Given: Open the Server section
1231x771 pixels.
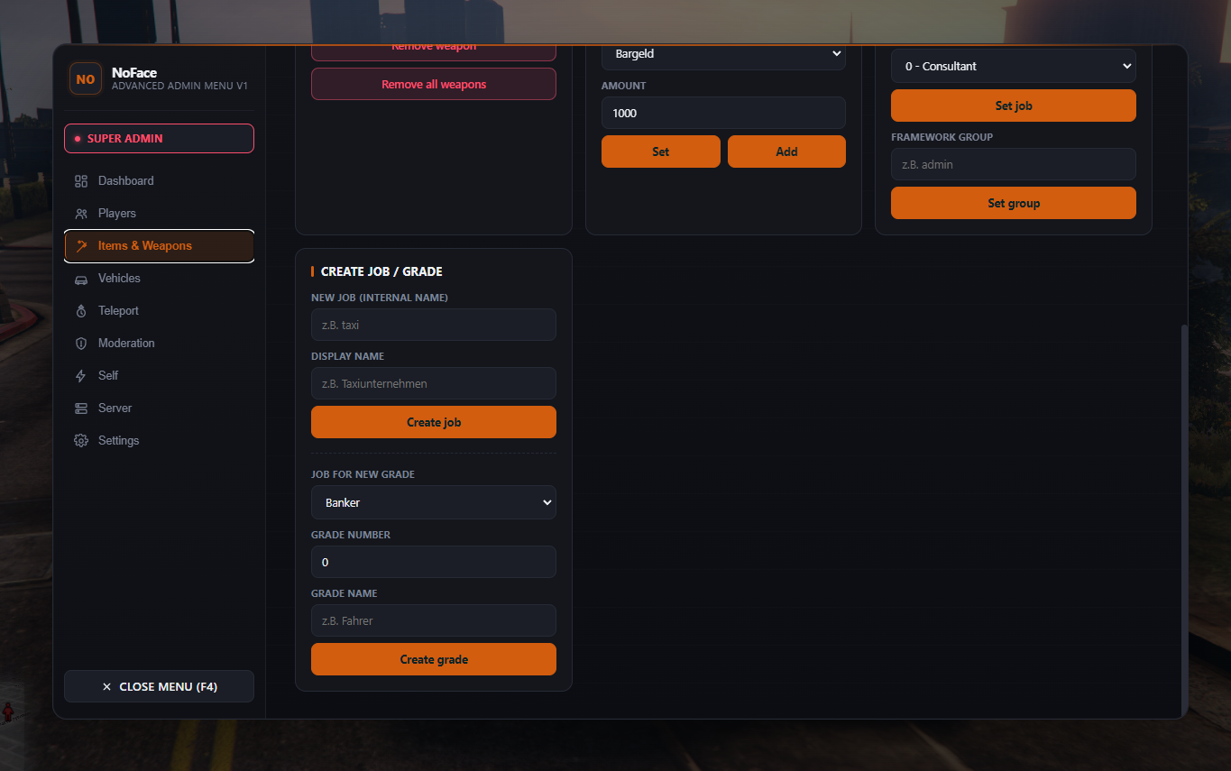Looking at the screenshot, I should point(159,408).
